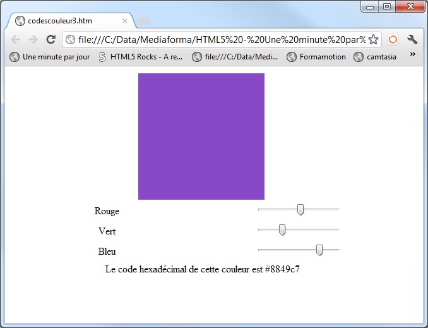
Task: Click the 'Vert' label
Action: (107, 231)
